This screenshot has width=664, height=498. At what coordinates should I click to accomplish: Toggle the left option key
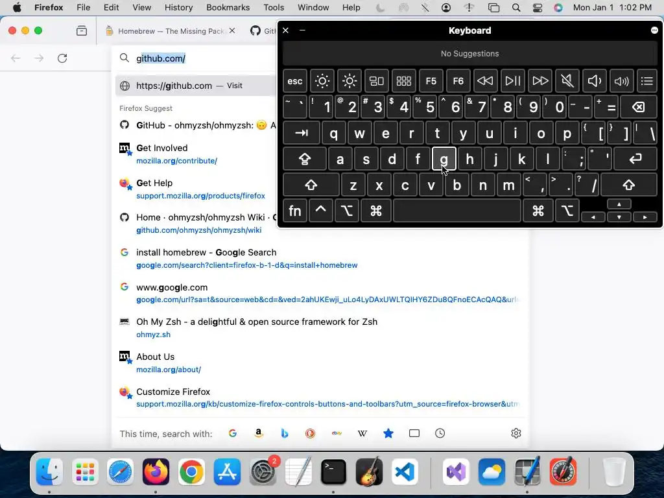(347, 211)
